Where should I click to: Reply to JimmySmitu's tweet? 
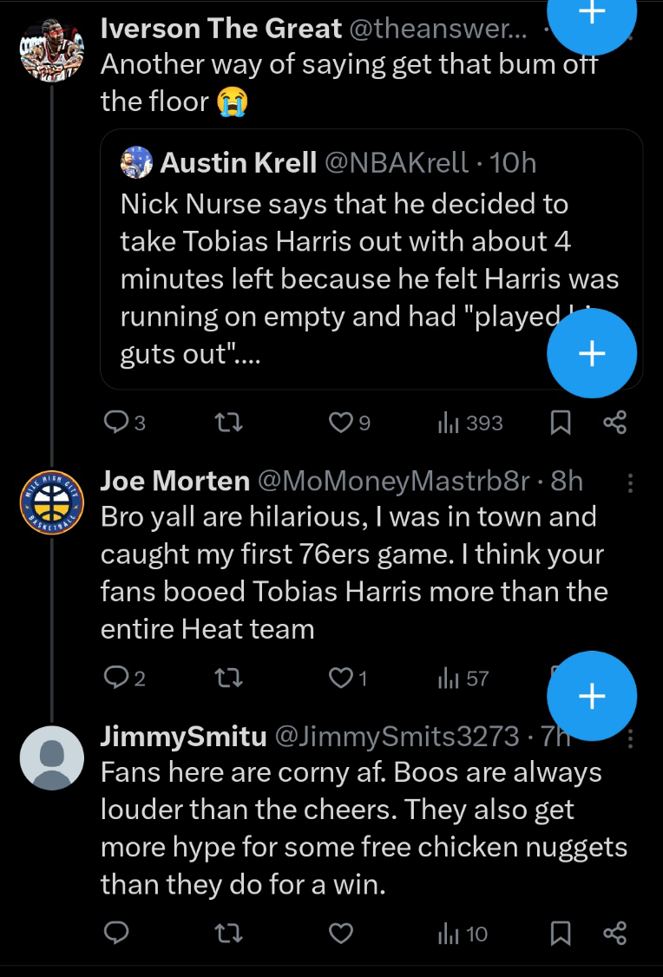click(116, 934)
